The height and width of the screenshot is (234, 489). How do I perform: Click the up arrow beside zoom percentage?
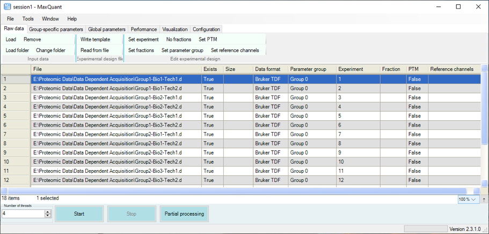click(x=484, y=199)
